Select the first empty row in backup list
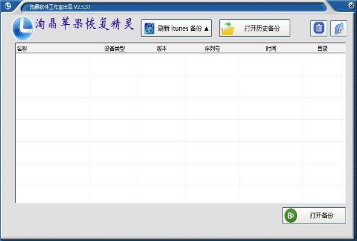The height and width of the screenshot is (241, 357). 180,65
